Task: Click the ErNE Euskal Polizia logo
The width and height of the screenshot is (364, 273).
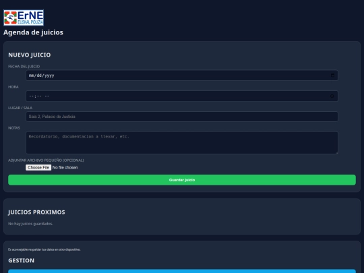Action: tap(24, 18)
